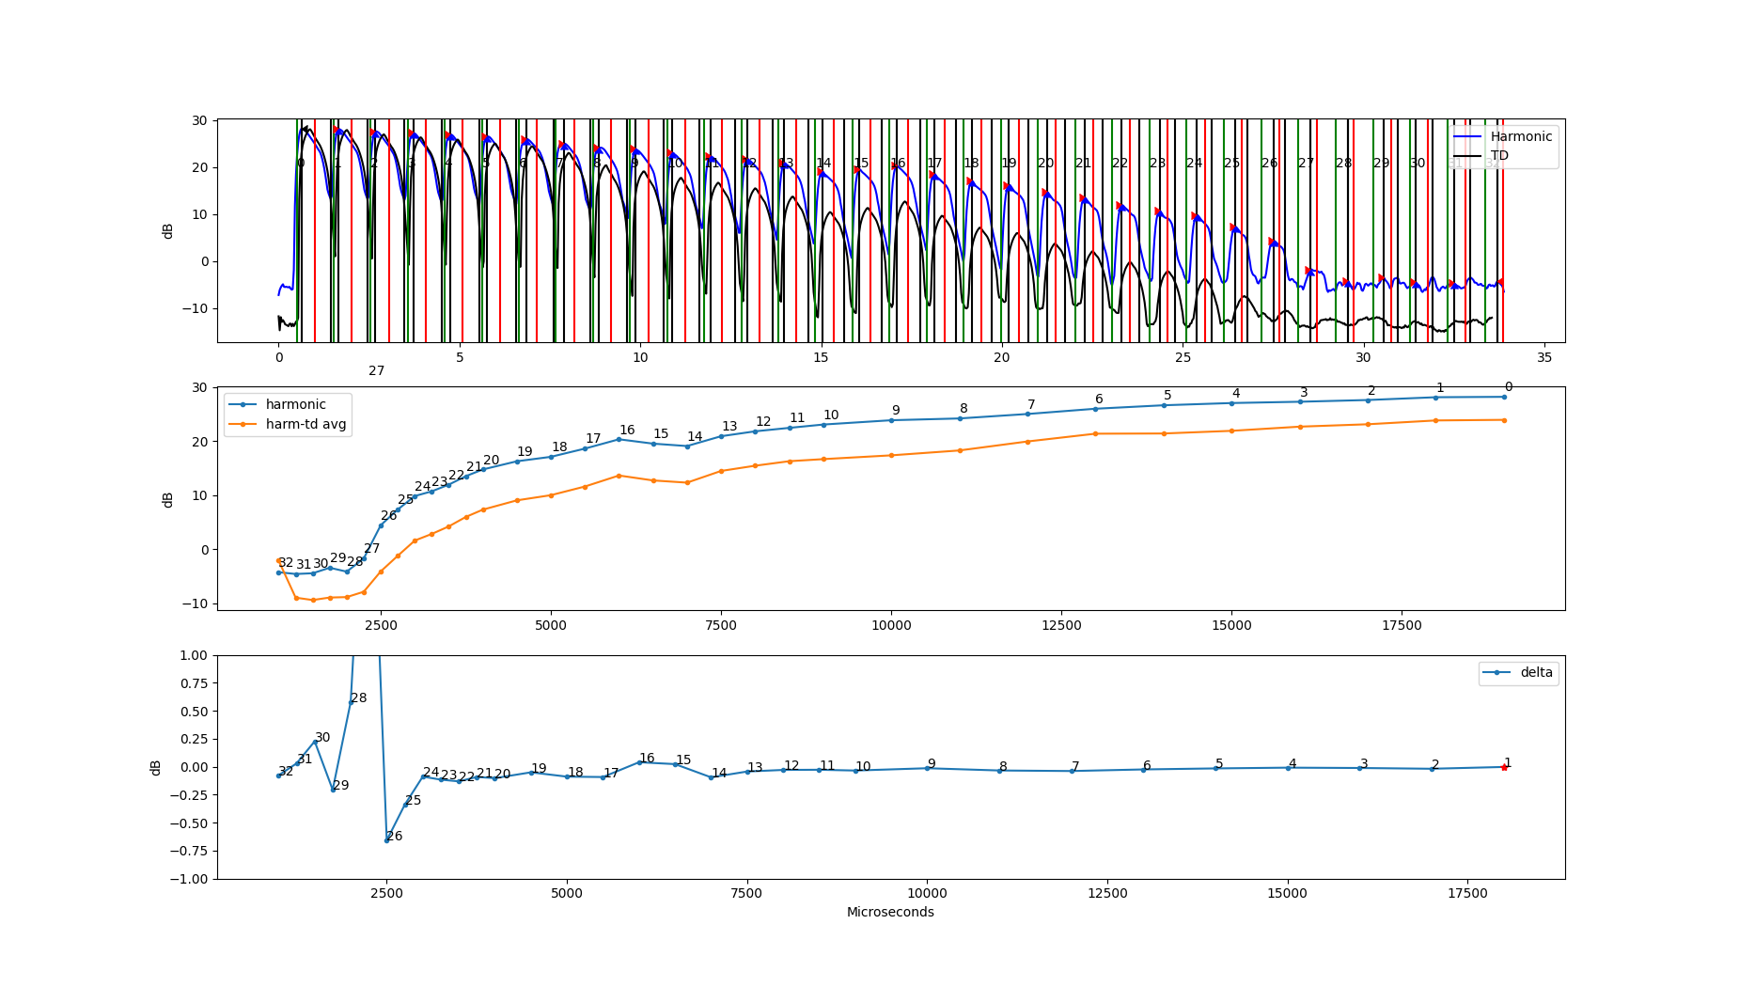Screen dimensions: 1739x987
Task: Click the black line swatch beside 'TD' legend
Action: pos(1467,155)
